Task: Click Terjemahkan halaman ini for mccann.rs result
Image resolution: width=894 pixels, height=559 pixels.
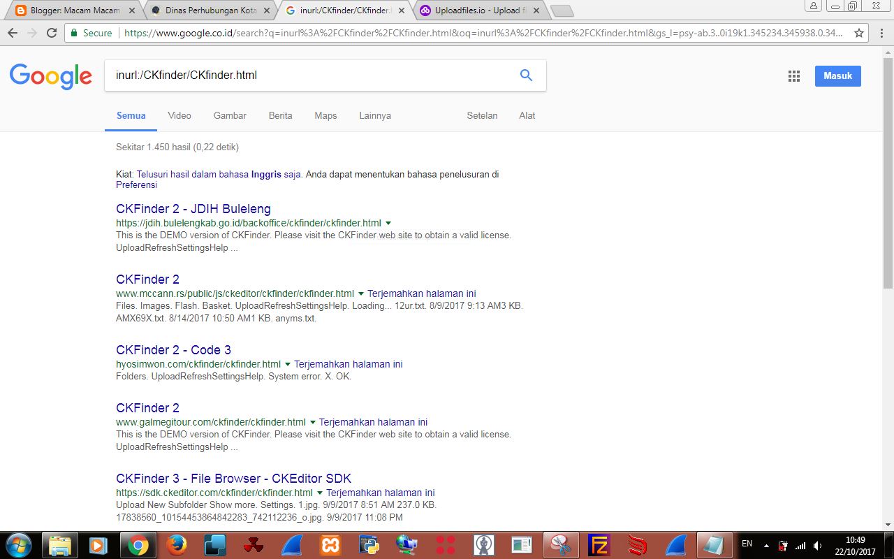Action: point(422,294)
